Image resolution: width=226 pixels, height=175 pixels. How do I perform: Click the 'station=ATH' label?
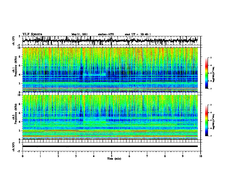click(106, 34)
